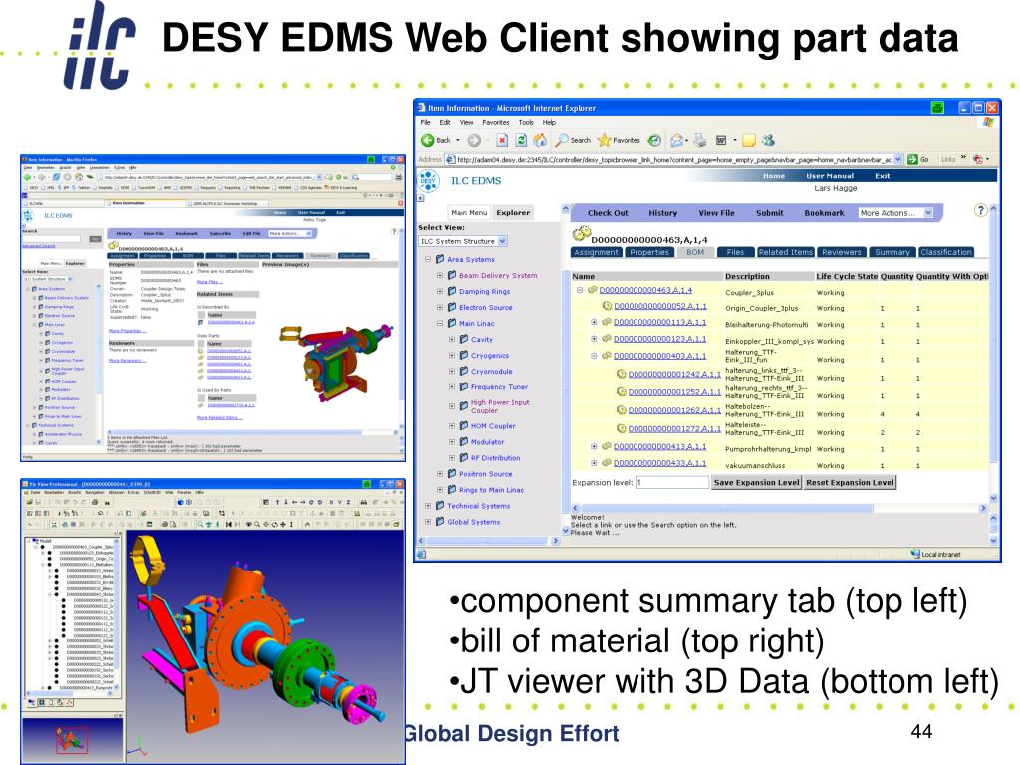Open the Tools menu
Viewport: 1020px width, 765px height.
tap(526, 122)
